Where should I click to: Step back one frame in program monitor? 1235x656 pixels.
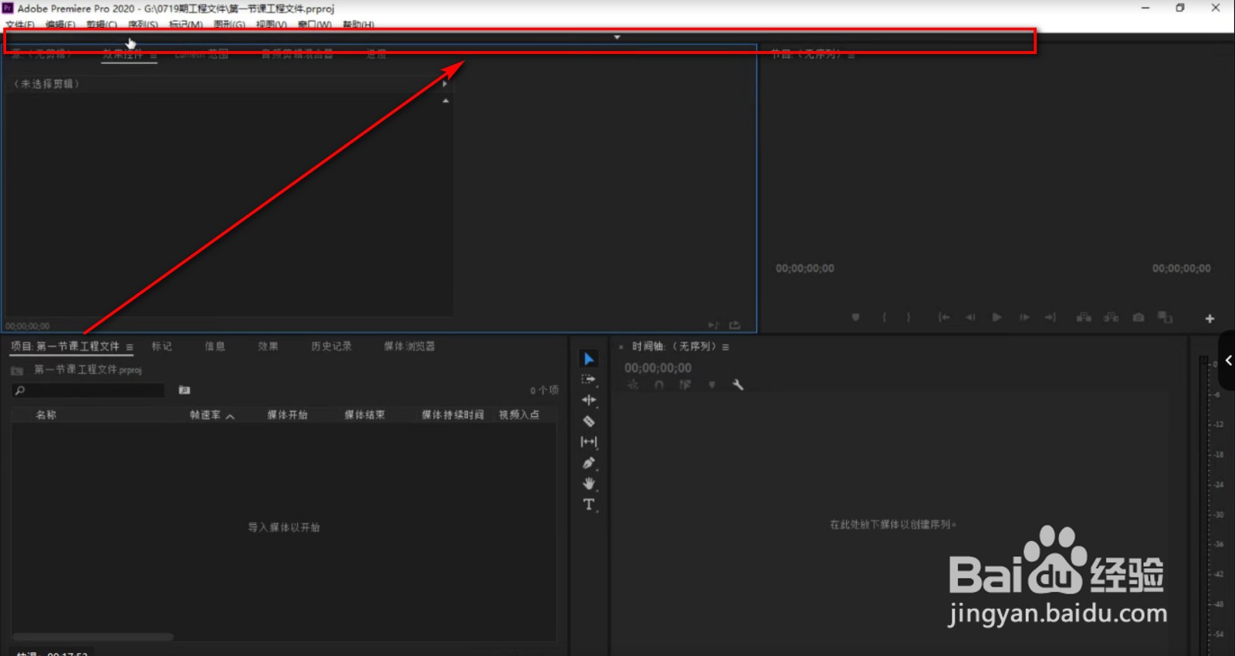coord(970,317)
